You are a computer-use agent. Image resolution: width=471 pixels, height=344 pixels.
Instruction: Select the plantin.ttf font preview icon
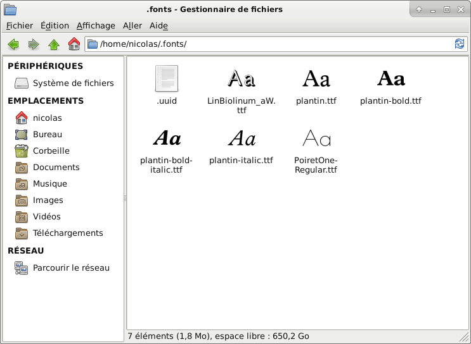[x=316, y=78]
